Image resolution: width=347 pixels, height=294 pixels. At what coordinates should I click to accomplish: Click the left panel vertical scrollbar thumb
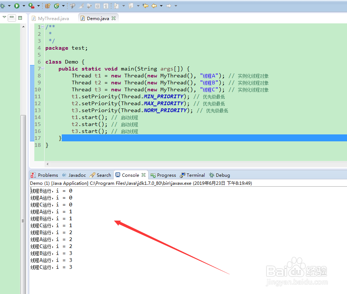[23, 205]
